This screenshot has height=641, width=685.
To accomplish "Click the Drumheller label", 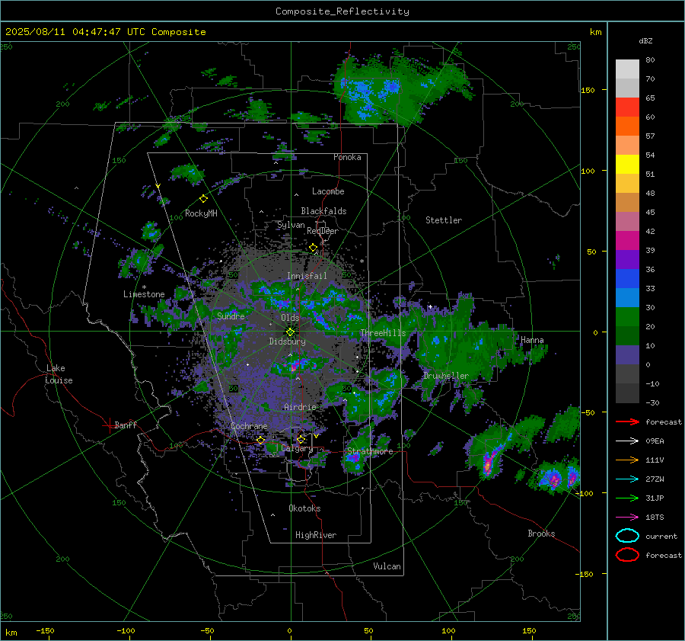I will tap(446, 376).
